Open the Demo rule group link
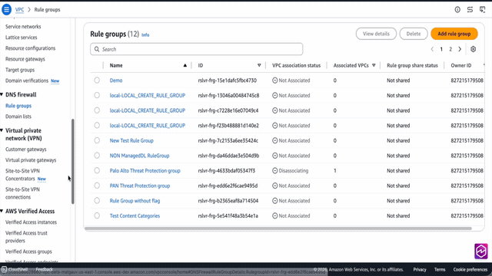This screenshot has width=492, height=276. click(x=116, y=80)
